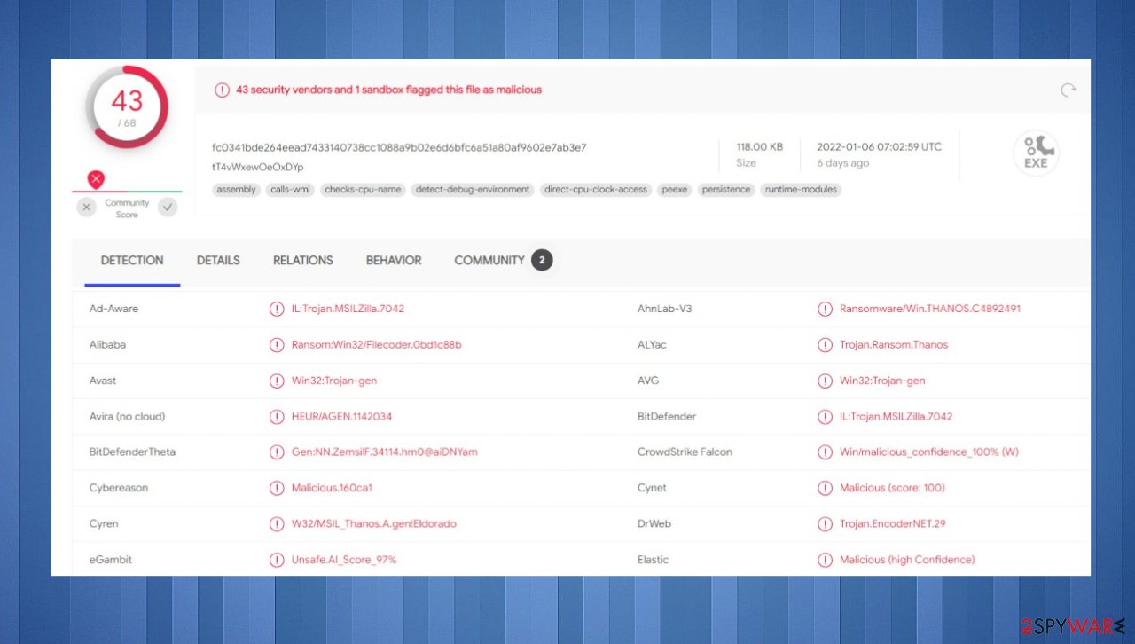Image resolution: width=1135 pixels, height=644 pixels.
Task: Click the warning icon for Avast detection
Action: tap(277, 381)
